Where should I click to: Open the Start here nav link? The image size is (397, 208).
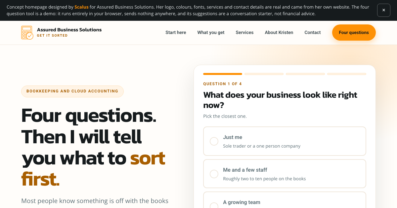(x=176, y=32)
